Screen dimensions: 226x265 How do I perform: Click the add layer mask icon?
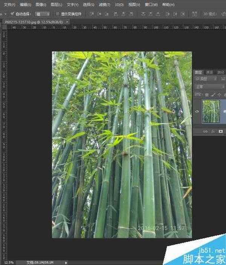coord(221,131)
